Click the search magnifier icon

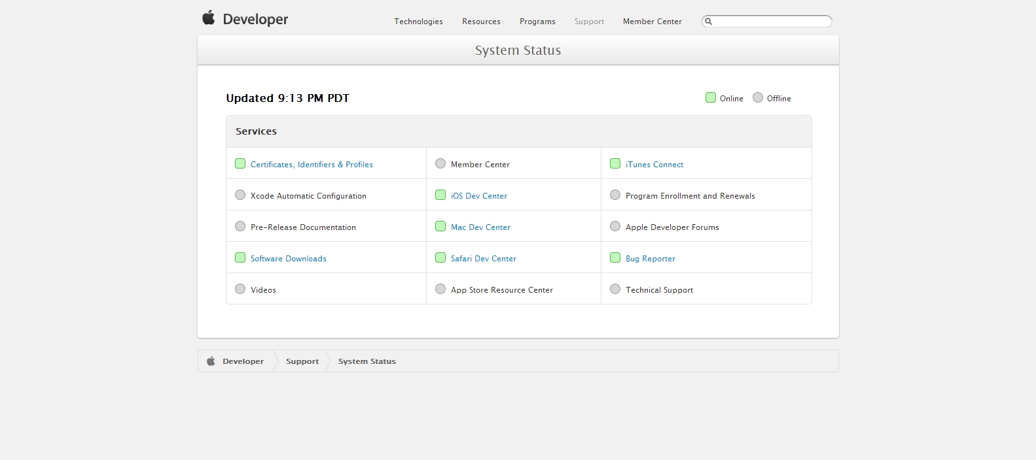click(708, 22)
